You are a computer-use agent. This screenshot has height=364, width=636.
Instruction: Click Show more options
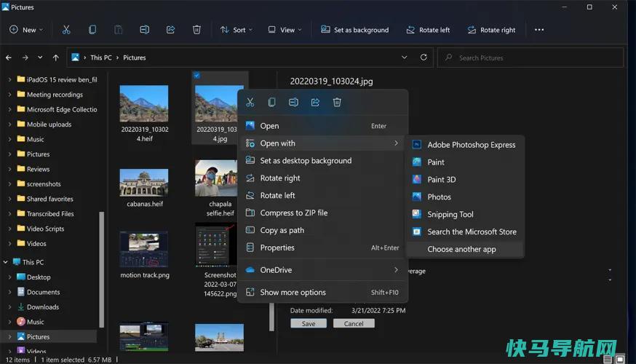click(322, 292)
